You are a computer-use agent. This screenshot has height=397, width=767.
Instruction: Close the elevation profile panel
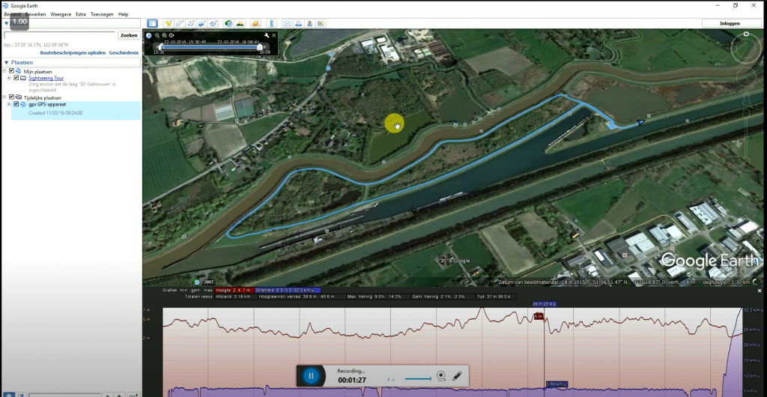click(x=760, y=291)
